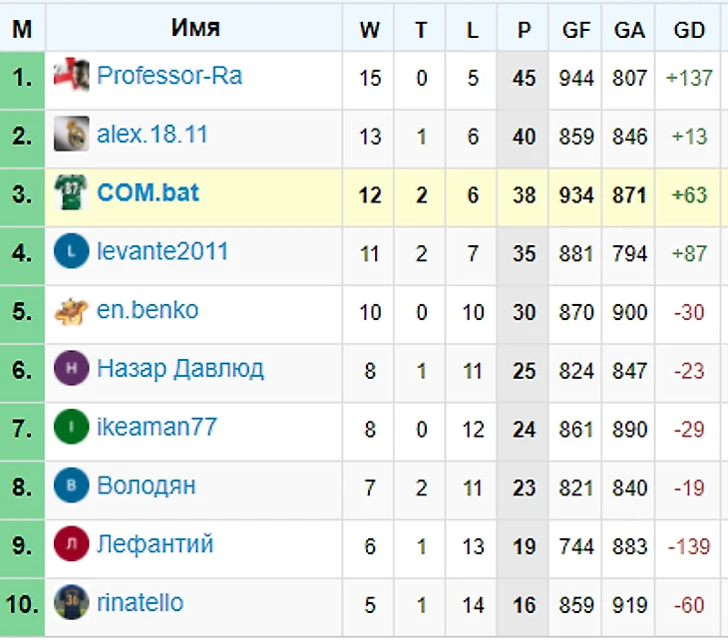This screenshot has width=728, height=644.
Task: Click the GD column header
Action: click(x=689, y=30)
